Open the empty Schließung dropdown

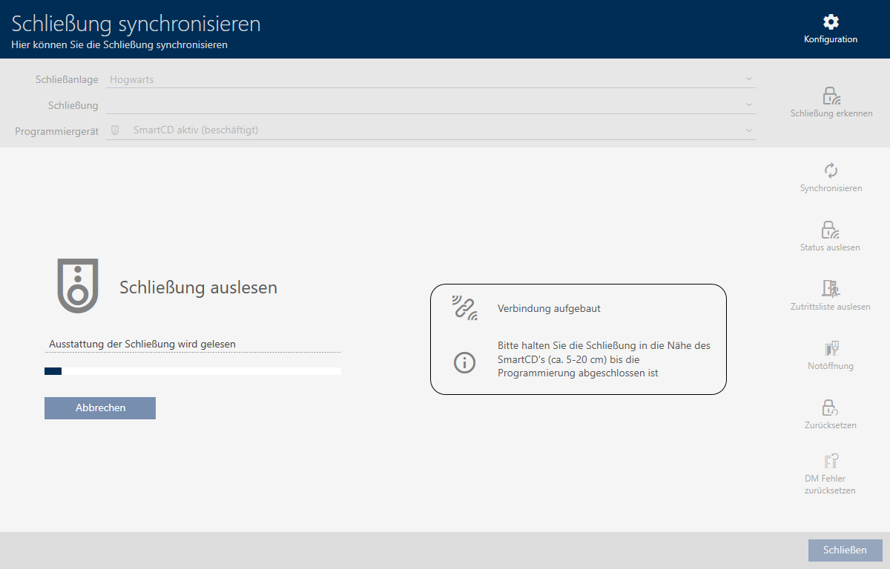[x=430, y=105]
